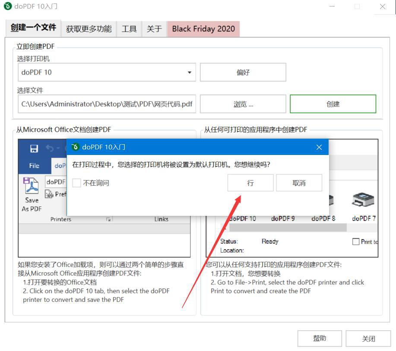The height and width of the screenshot is (351, 396).
Task: Tick the 不在询问 checkbox
Action: 76,183
